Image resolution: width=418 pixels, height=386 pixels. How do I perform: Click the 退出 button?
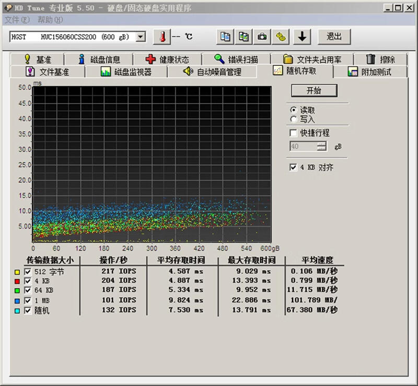coord(334,37)
